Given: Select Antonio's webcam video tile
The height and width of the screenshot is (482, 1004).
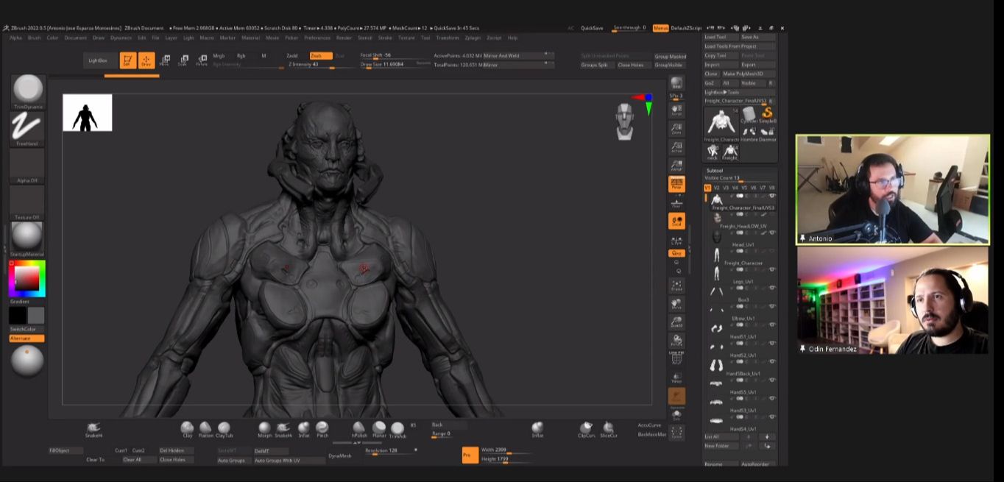Looking at the screenshot, I should [x=892, y=190].
